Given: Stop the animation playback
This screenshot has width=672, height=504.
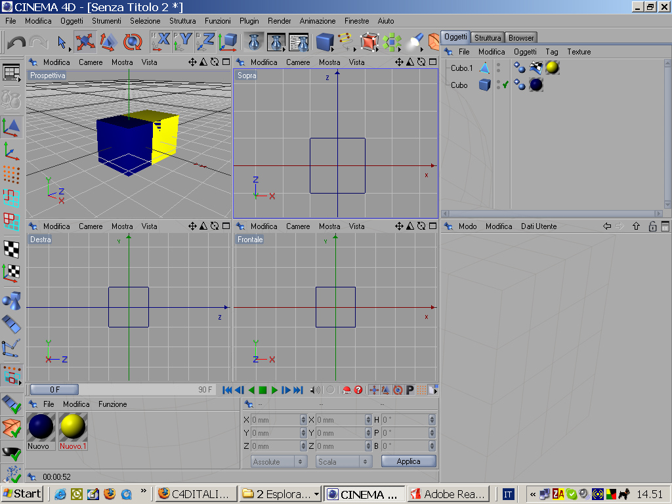Looking at the screenshot, I should tap(262, 390).
